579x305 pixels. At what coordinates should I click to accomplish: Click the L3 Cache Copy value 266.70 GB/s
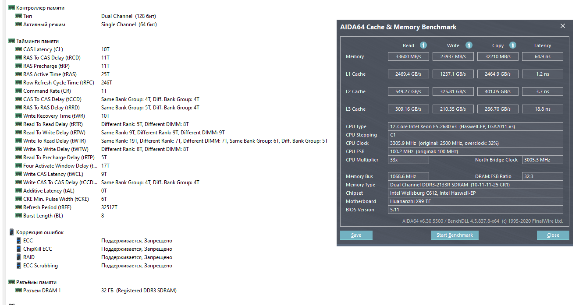pyautogui.click(x=498, y=109)
